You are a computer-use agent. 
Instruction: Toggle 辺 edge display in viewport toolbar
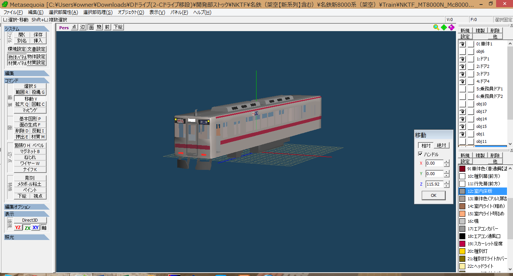[x=83, y=27]
